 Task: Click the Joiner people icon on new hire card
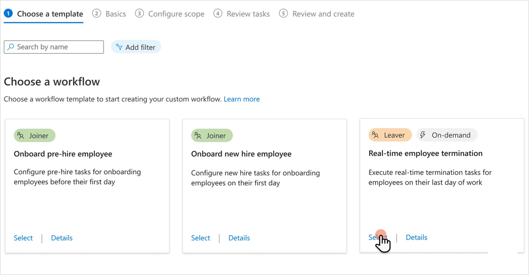[x=198, y=135]
